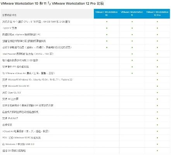Click the row about 16 virtual CPUs and 64 GB RAM
The width and height of the screenshot is (171, 155).
(x=85, y=22)
